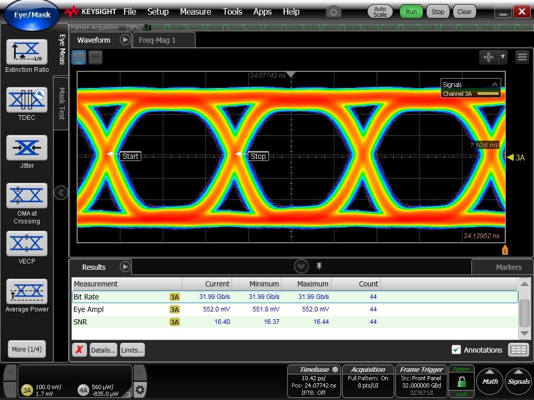Collapse the Signals legend panel
This screenshot has width=534, height=400.
click(x=495, y=84)
